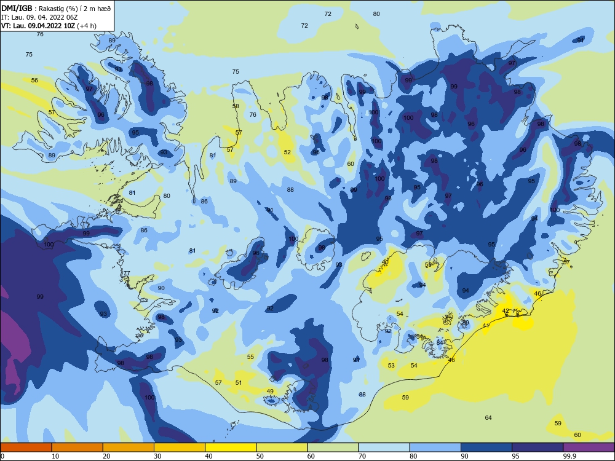Screen dimensions: 615x461
Task: Click the medium blue 80–90 legend swatch
Action: coord(435,447)
